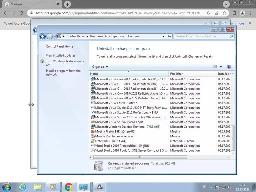The height and width of the screenshot is (192, 256).
Task: Click Chrome profile avatar icon
Action: click(x=242, y=13)
